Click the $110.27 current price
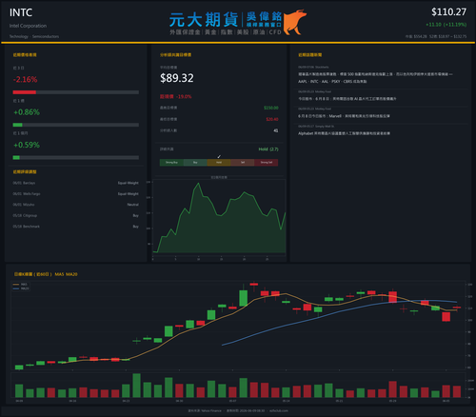 coord(448,12)
